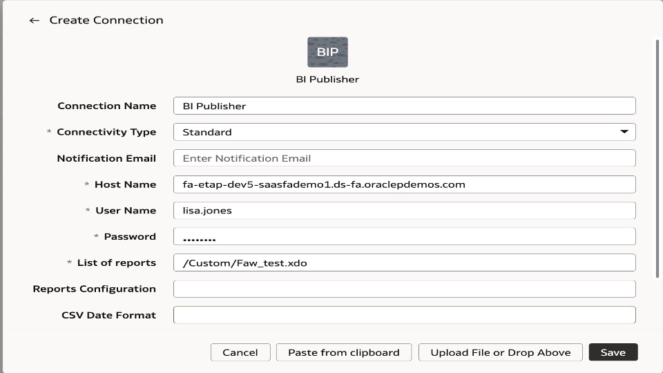Edit the Host Name field

[404, 184]
